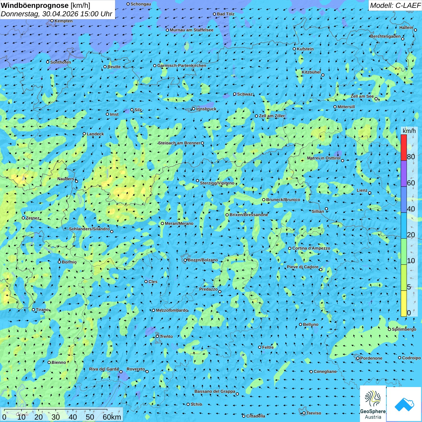Click the Sterzing/Vipiteno label
The image size is (422, 422).
click(x=217, y=183)
